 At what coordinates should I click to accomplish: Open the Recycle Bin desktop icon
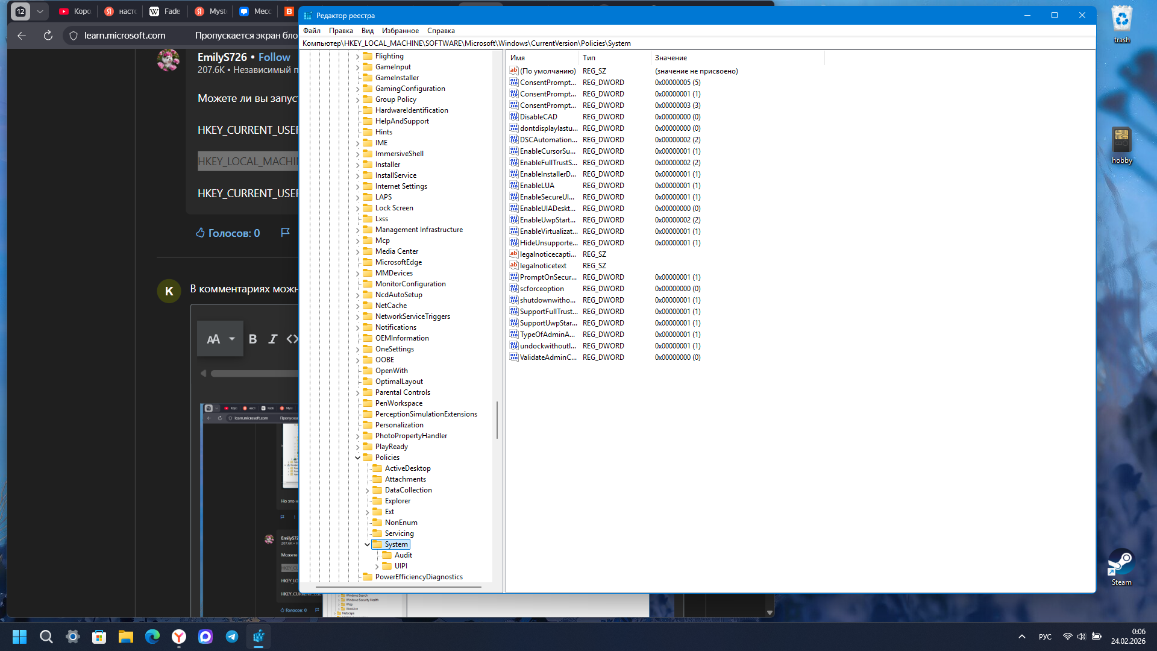(1121, 24)
